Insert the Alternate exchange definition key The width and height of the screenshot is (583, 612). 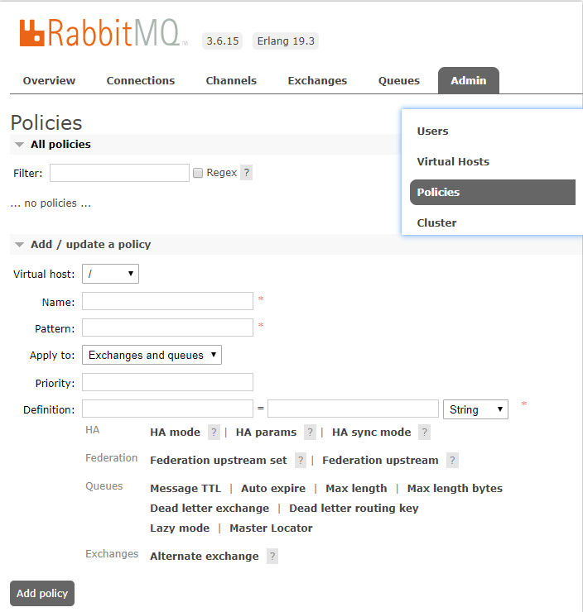205,557
